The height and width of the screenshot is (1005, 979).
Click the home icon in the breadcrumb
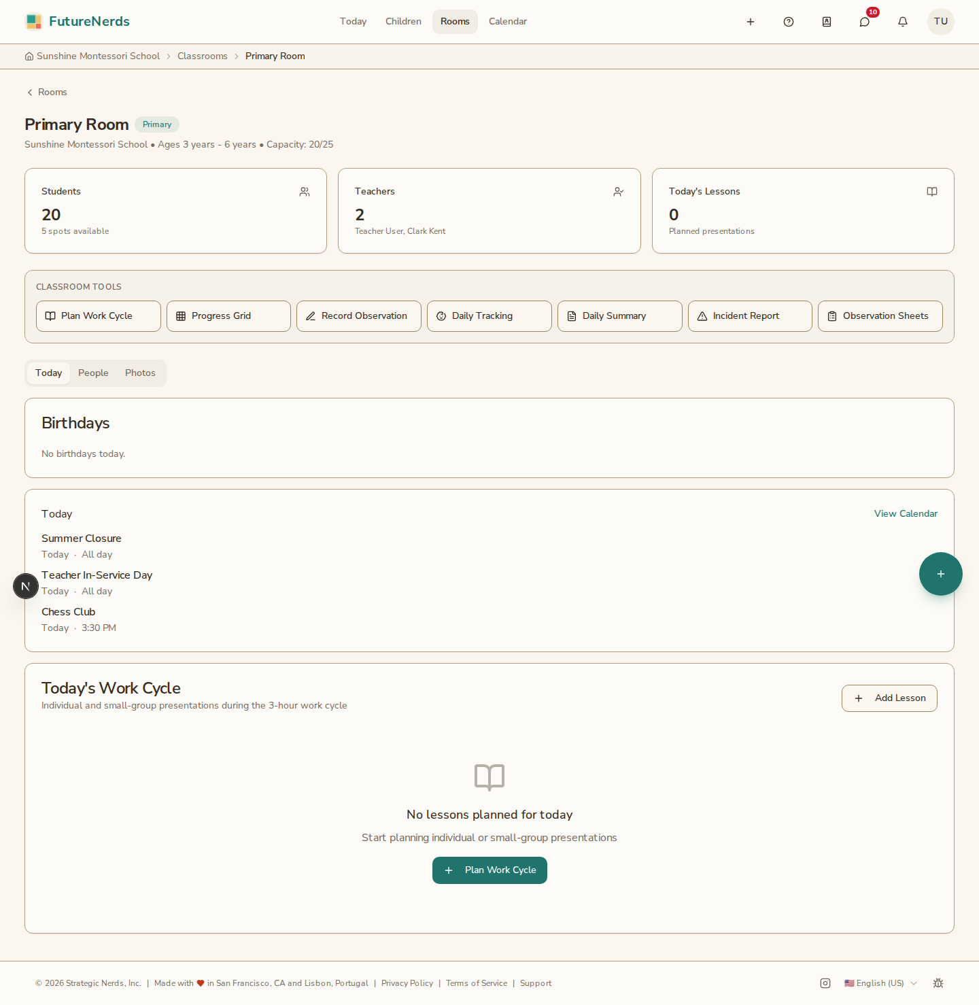pos(29,56)
